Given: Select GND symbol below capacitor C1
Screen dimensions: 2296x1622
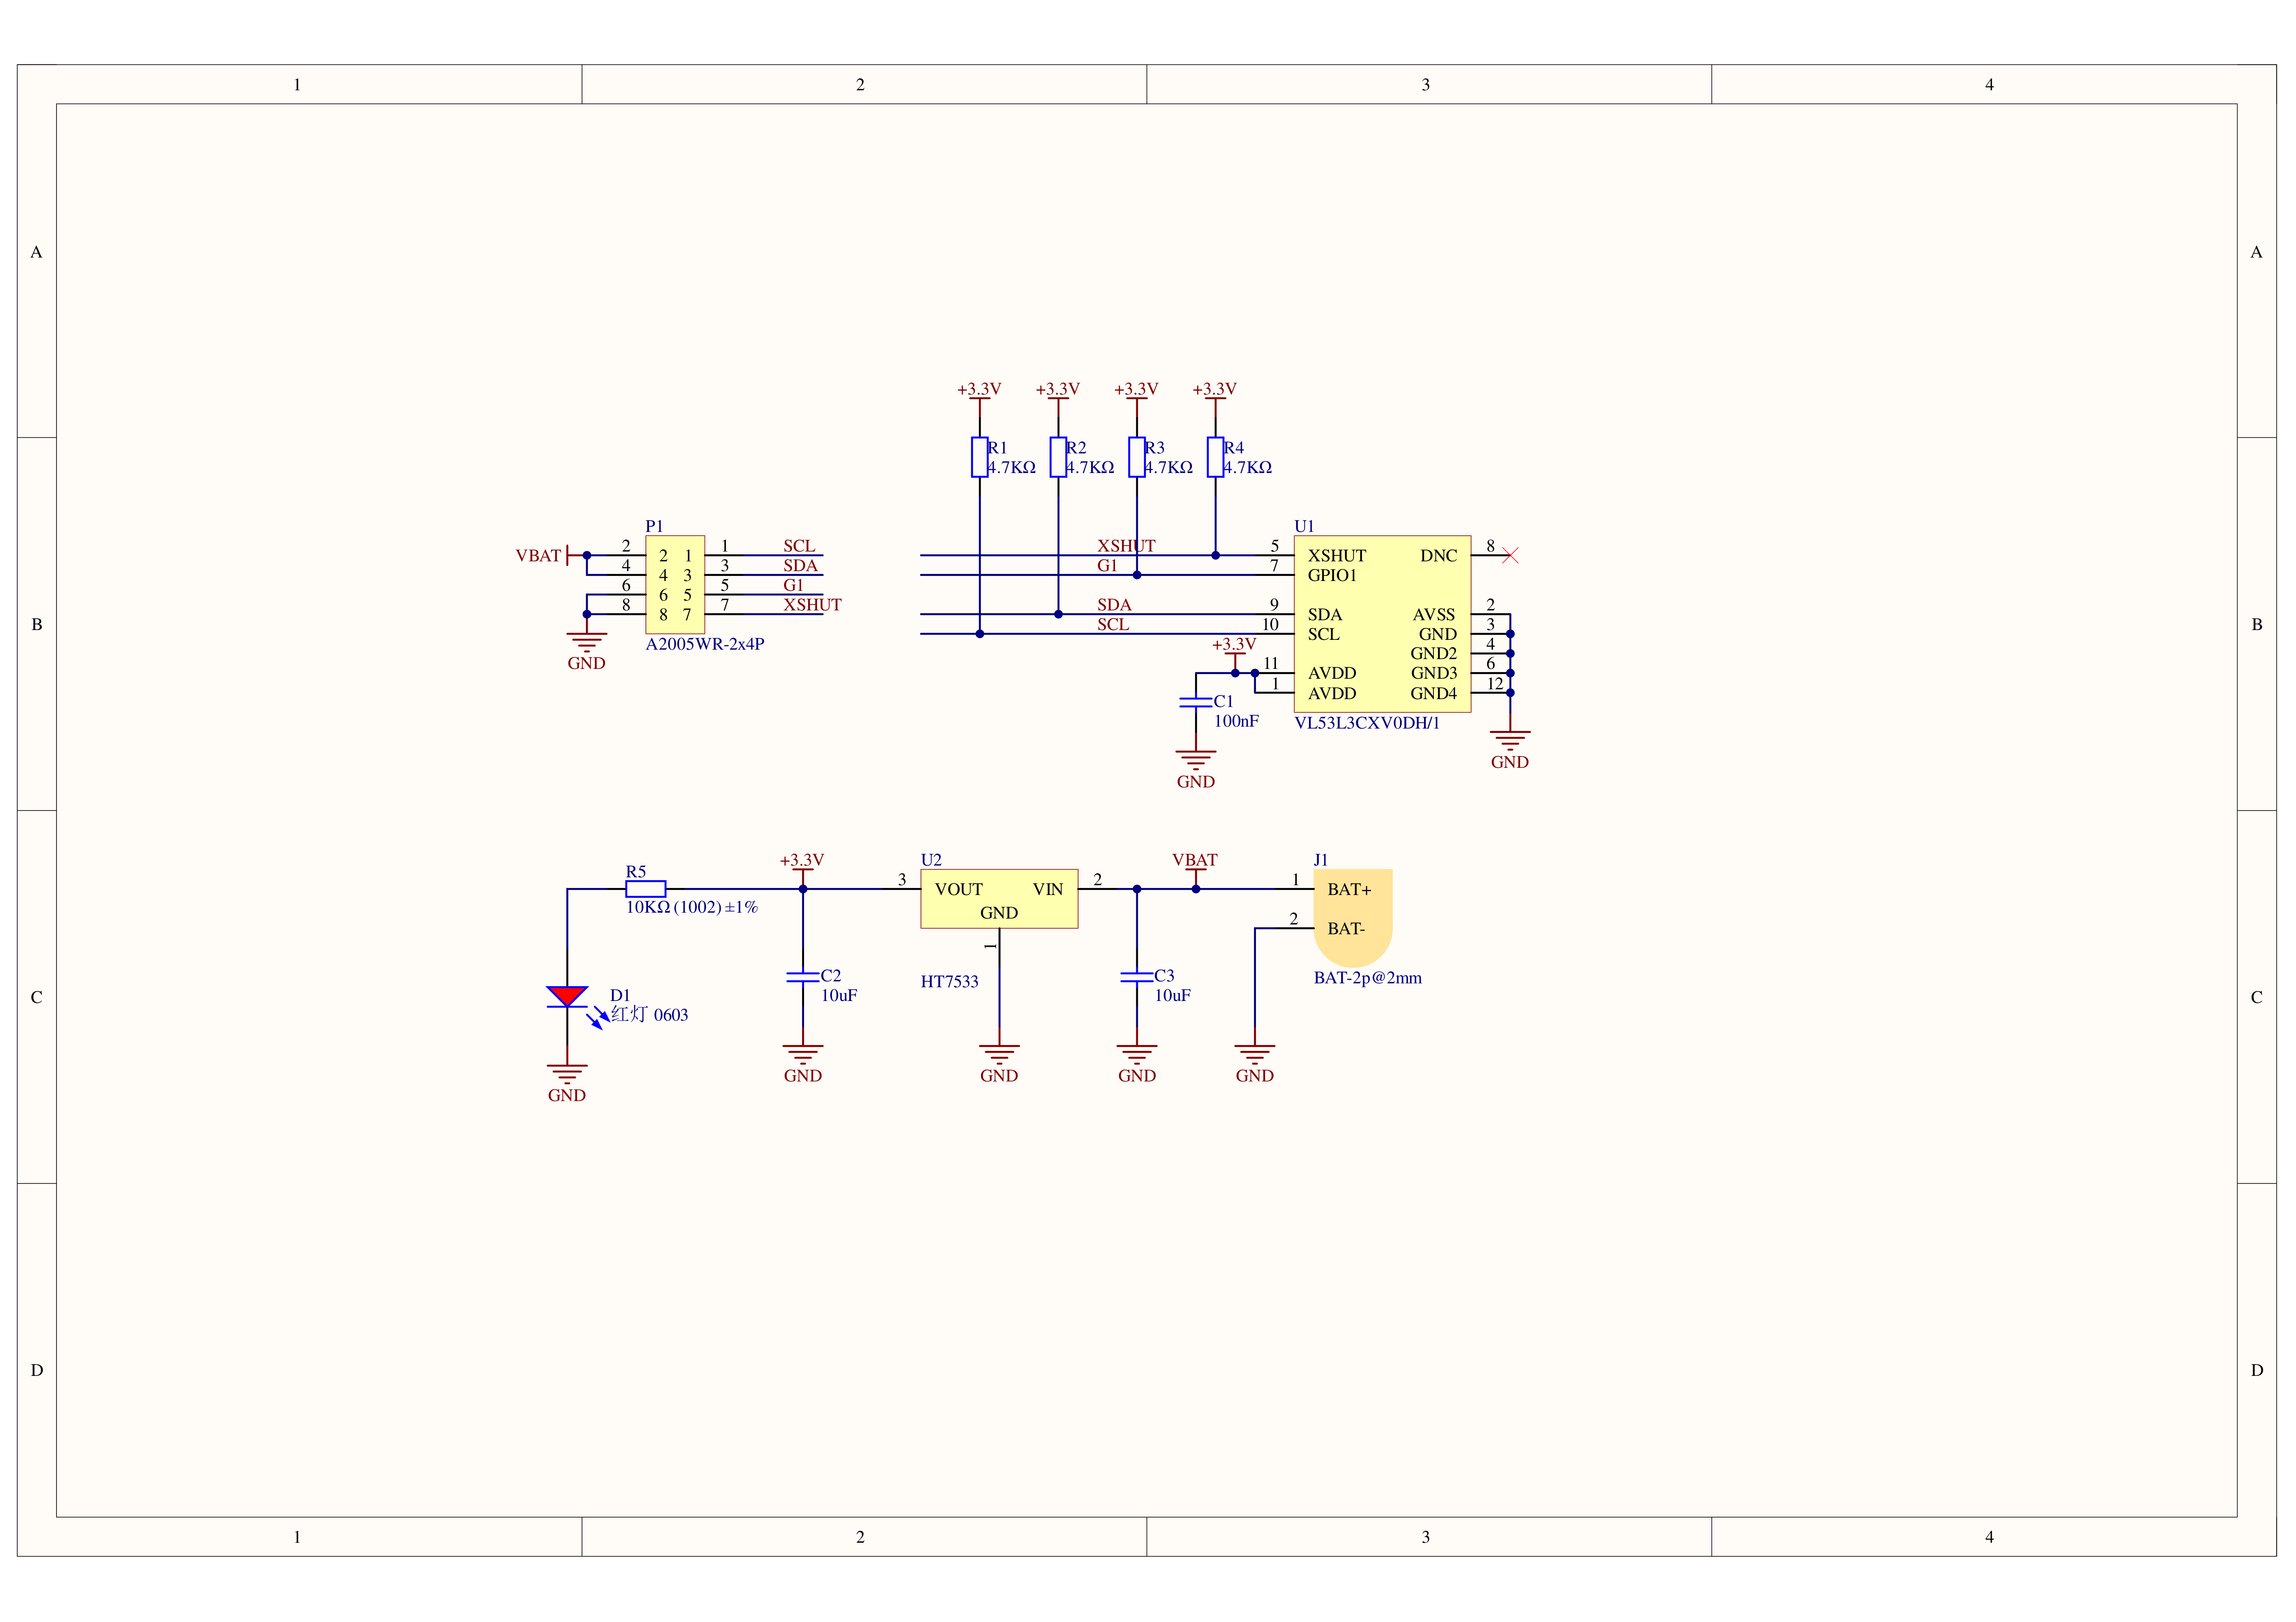Looking at the screenshot, I should coord(1196,761).
